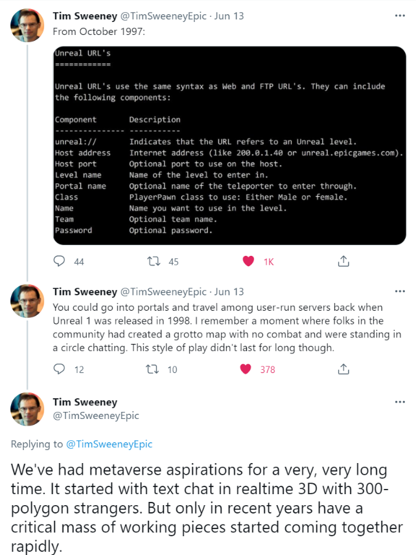Share the October 1997 tweet
Viewport: 416px width, 555px height.
(x=343, y=262)
